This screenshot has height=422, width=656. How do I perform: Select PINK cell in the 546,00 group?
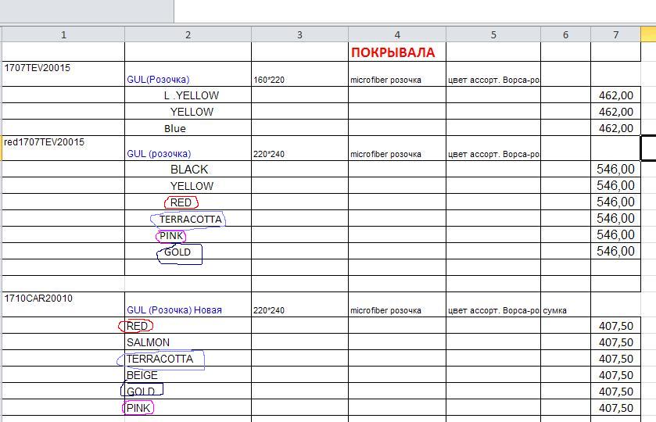point(188,235)
